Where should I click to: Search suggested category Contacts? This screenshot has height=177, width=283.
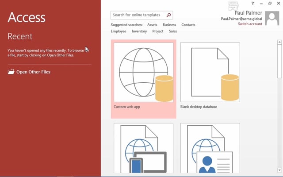pyautogui.click(x=188, y=25)
